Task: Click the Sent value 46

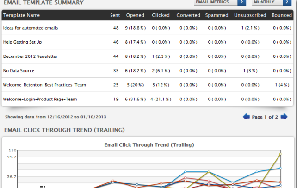Action: [x=116, y=42]
